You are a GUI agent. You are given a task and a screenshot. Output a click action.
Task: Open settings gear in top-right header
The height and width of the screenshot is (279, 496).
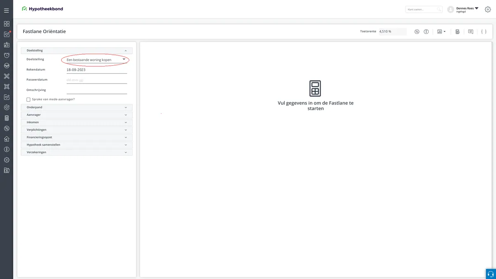coord(488,9)
